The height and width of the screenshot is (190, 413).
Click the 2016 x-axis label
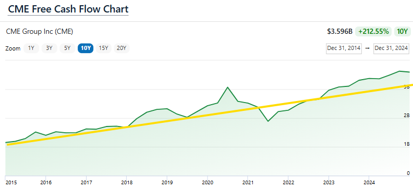45,182
